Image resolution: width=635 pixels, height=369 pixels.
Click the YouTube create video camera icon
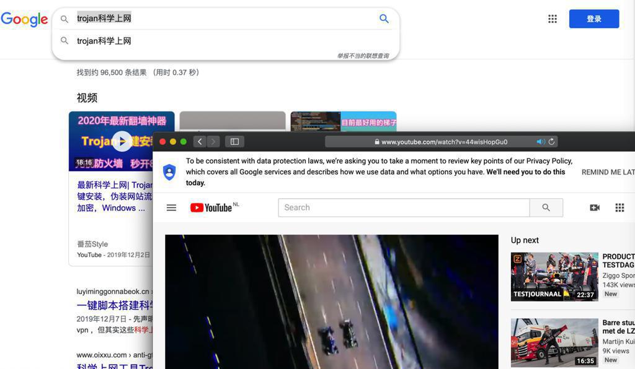[x=595, y=208]
